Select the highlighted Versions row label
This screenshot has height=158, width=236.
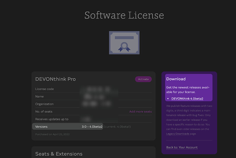(41, 127)
